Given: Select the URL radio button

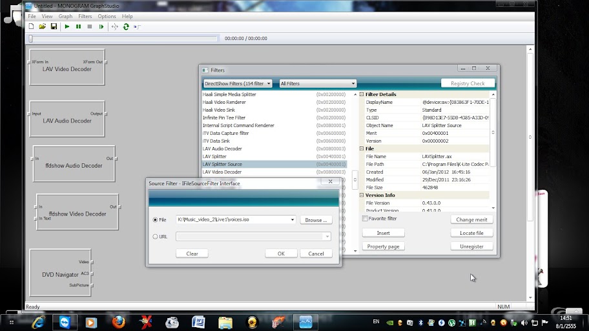Looking at the screenshot, I should coord(155,237).
